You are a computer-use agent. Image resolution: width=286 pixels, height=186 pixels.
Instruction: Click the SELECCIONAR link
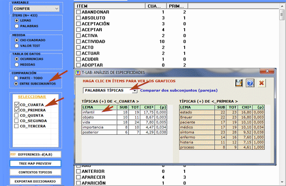[x=34, y=97]
